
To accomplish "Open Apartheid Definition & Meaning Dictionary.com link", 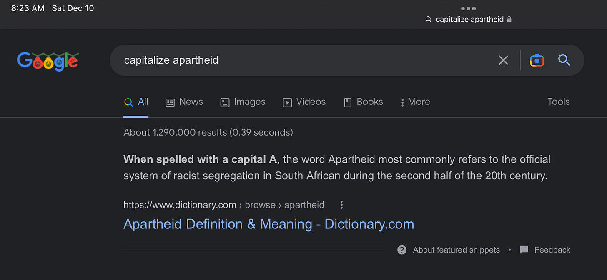I will coord(269,224).
